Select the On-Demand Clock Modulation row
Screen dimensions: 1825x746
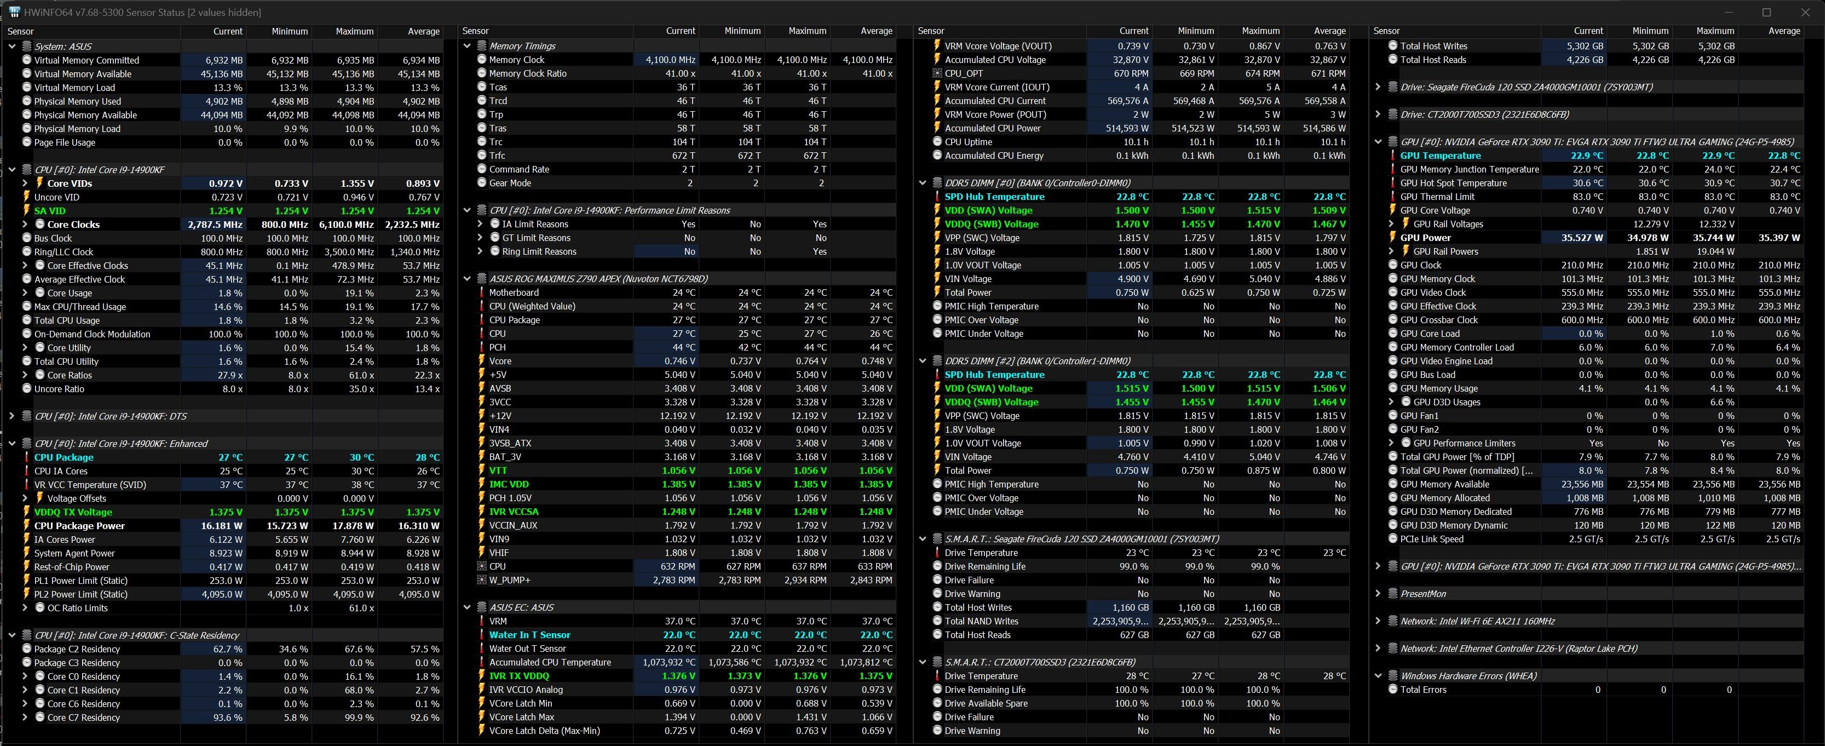coord(224,334)
